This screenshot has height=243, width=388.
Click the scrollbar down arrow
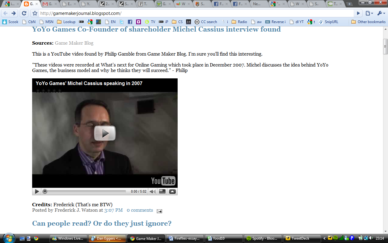pyautogui.click(x=386, y=231)
